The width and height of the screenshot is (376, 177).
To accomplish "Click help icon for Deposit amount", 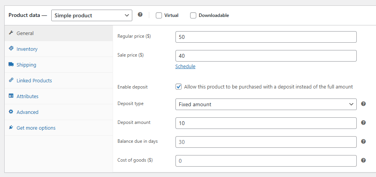I will click(x=363, y=123).
